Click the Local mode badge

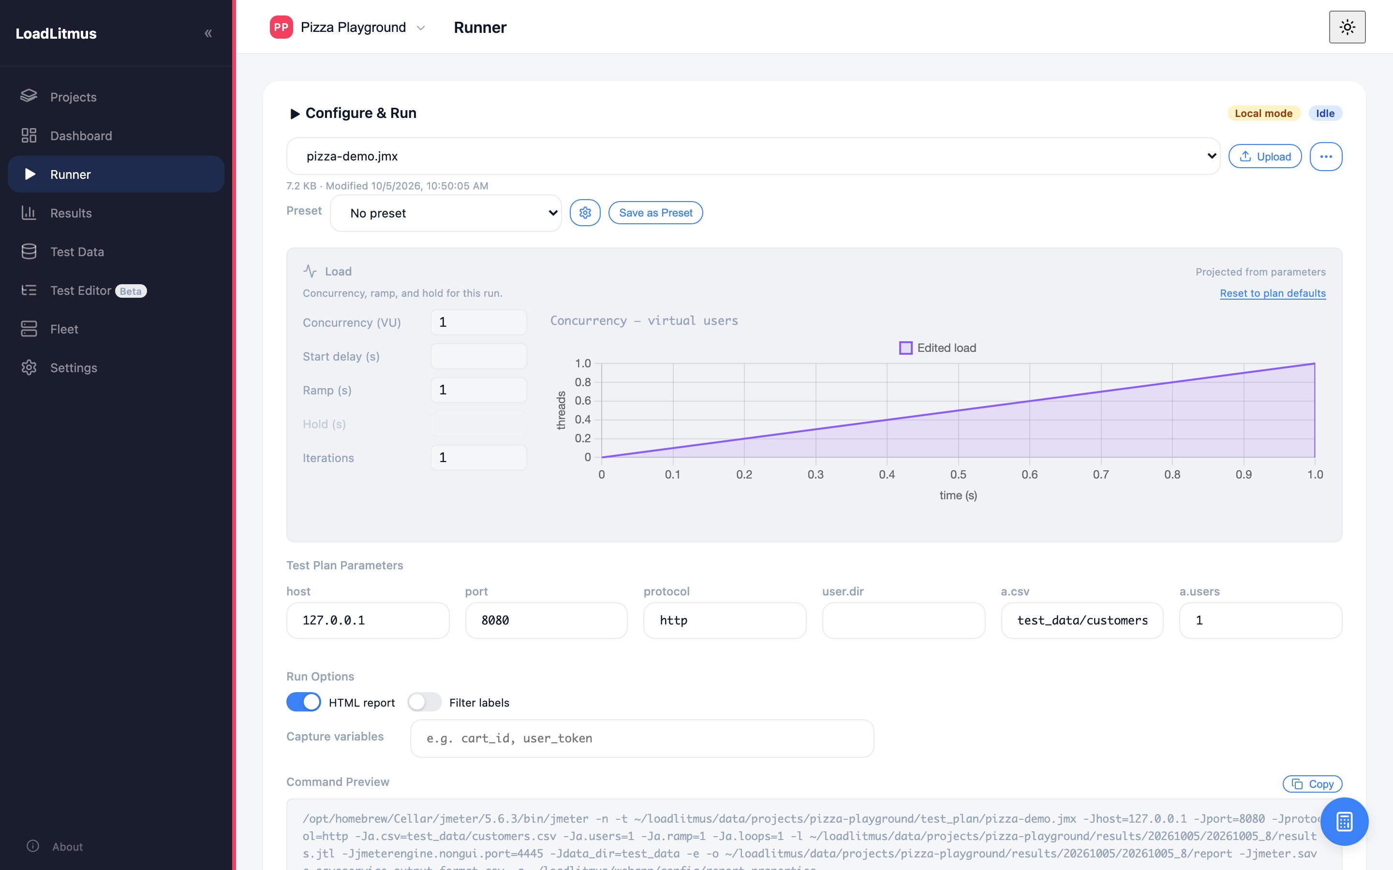click(1263, 114)
